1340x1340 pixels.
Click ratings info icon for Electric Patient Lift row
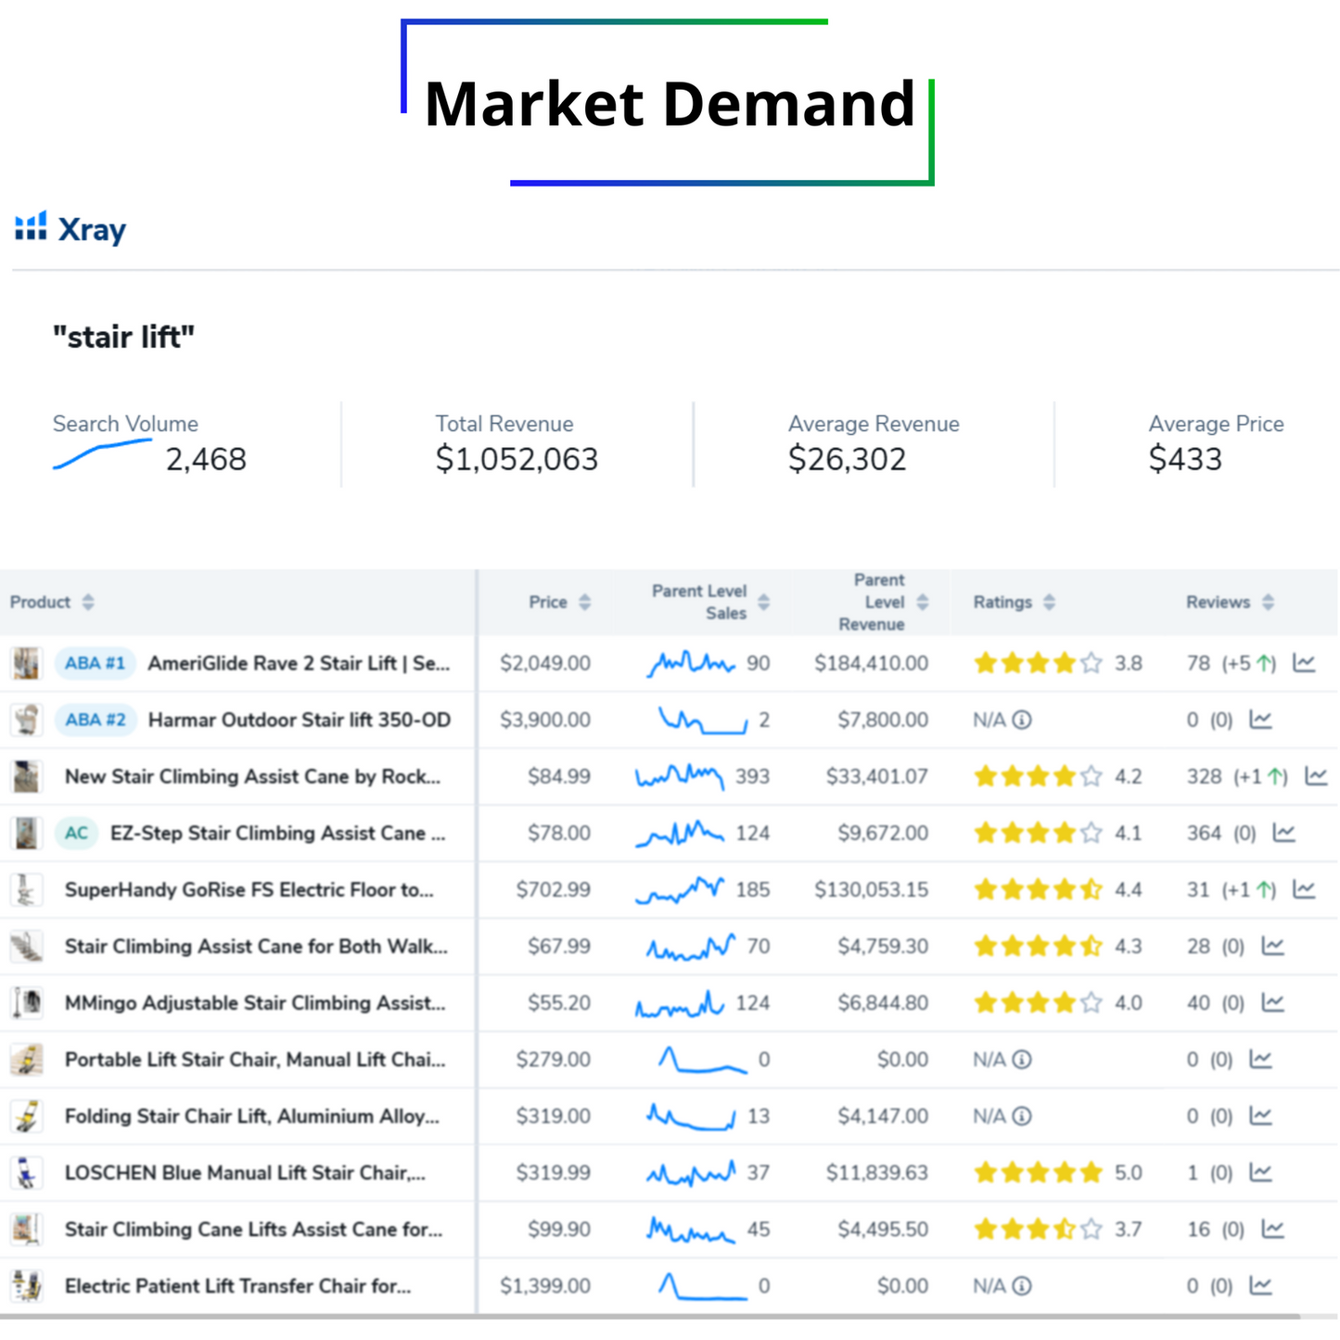point(1021,1285)
